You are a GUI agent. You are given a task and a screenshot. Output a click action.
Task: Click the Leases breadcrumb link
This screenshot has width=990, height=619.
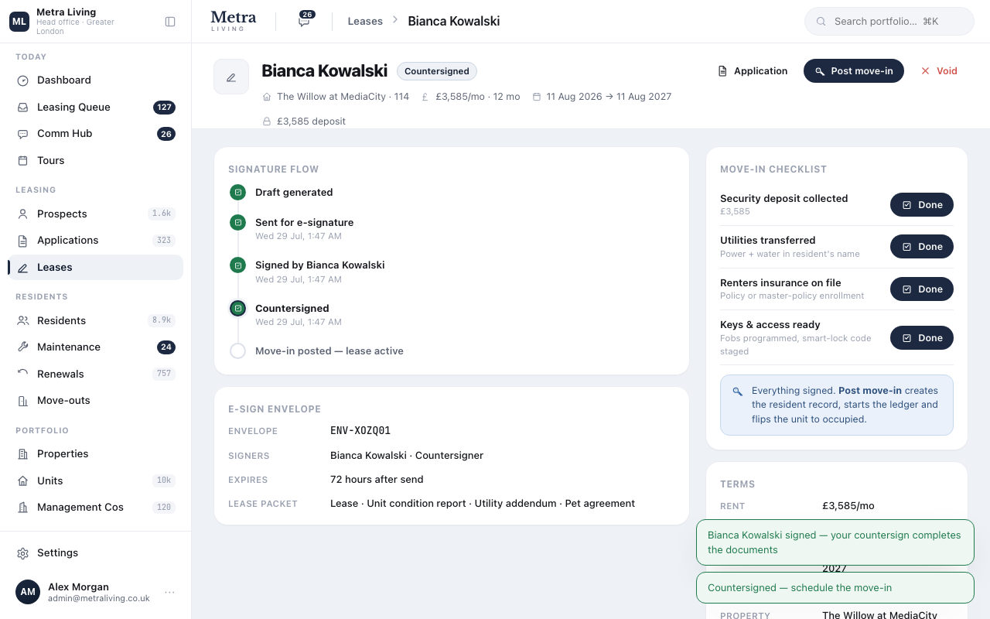coord(365,22)
